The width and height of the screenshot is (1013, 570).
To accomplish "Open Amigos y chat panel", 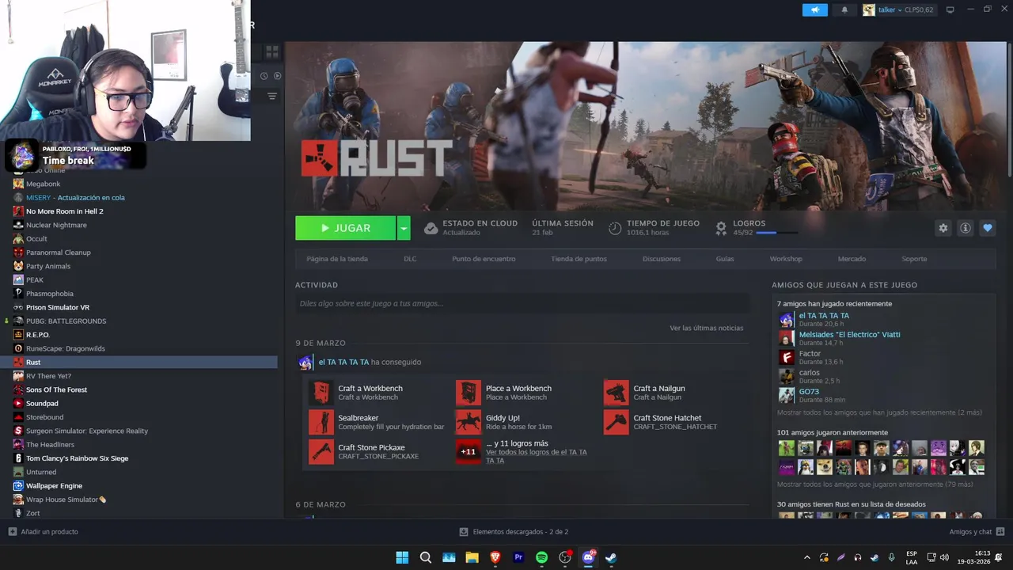I will tap(977, 532).
